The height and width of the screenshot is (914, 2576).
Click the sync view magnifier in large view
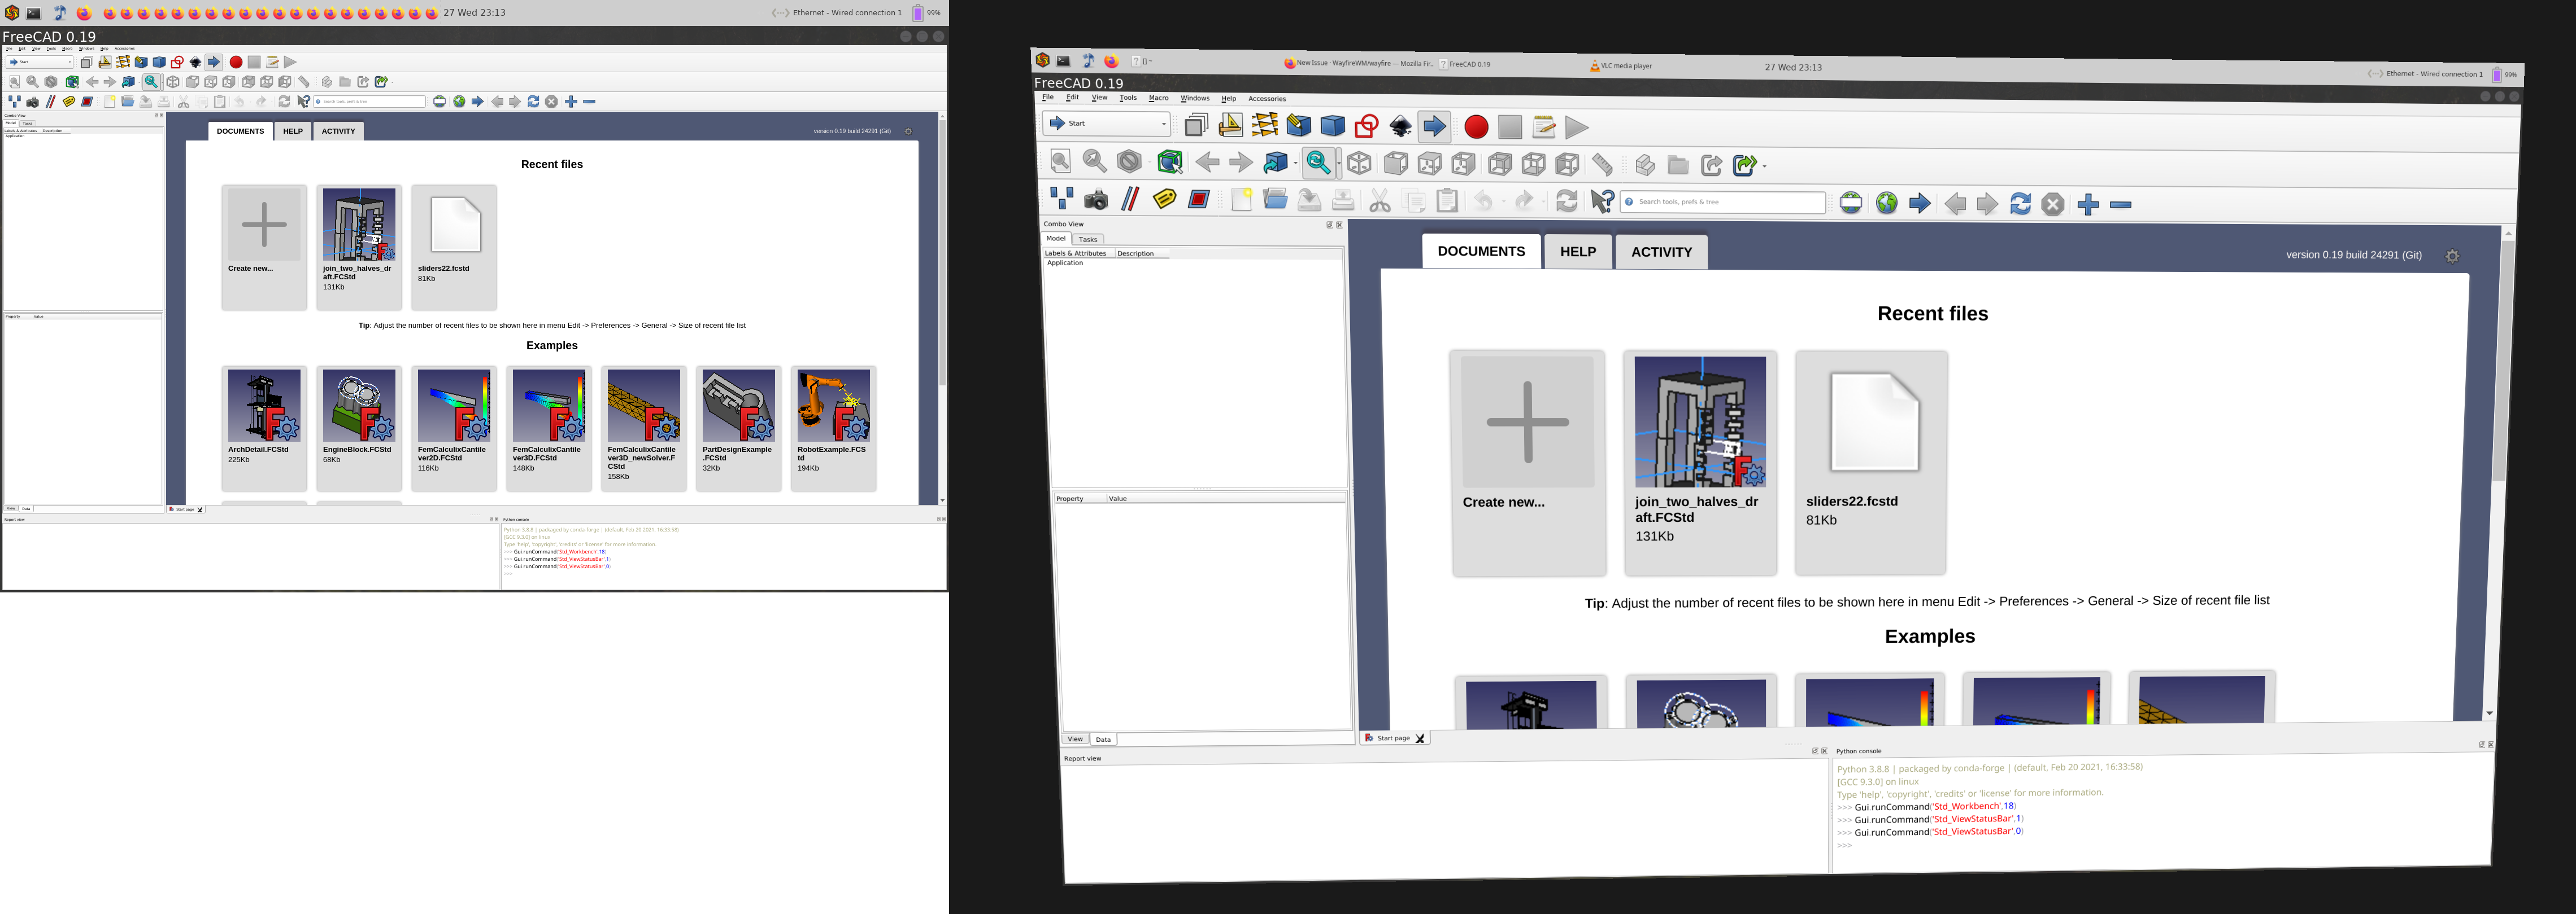click(x=1318, y=163)
